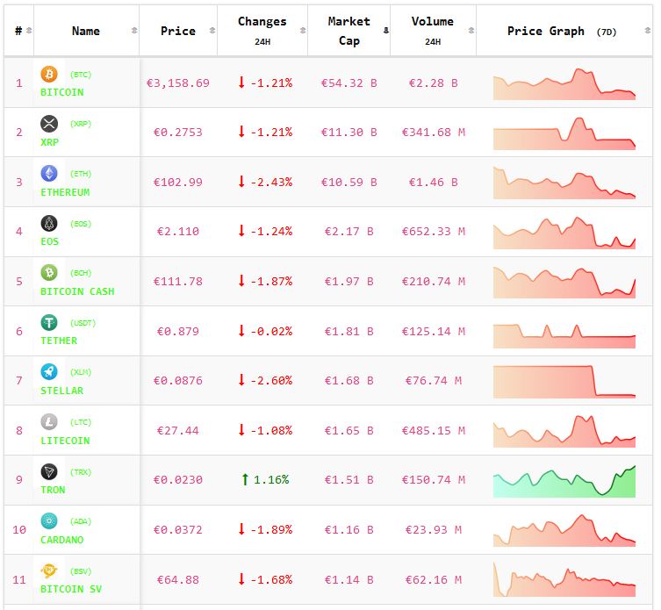Click the Bitcoin orange coin icon
Screen dimensions: 661x610
49,75
